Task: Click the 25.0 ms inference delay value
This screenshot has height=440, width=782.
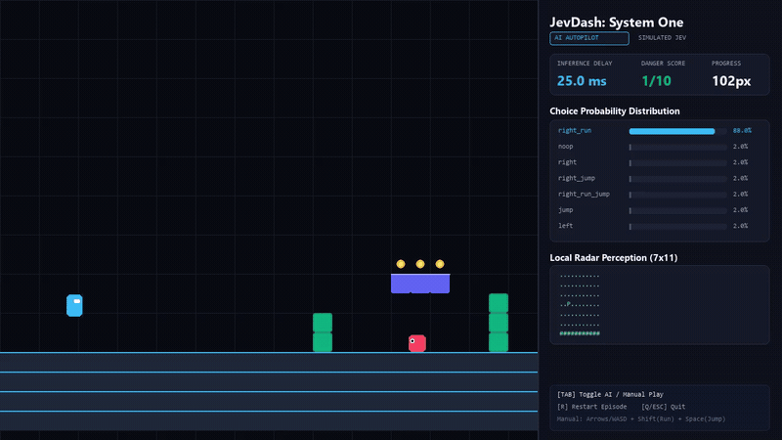Action: [582, 81]
